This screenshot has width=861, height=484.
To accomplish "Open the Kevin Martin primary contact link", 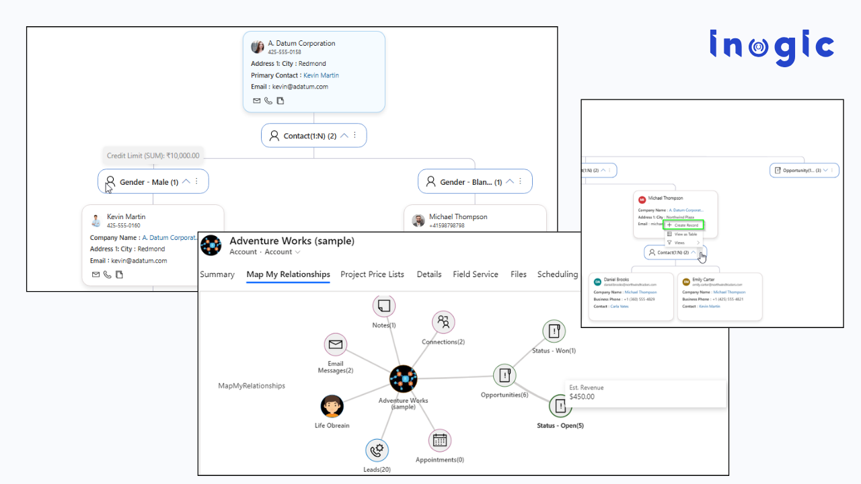I will (x=321, y=75).
